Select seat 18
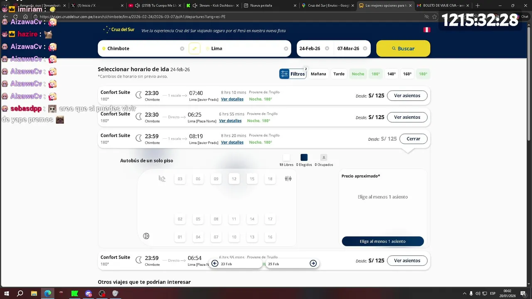 [x=270, y=179]
